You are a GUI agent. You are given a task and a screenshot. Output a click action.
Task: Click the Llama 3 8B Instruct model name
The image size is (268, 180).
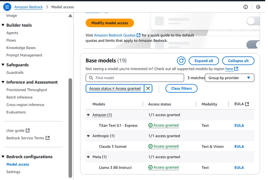coord(115,168)
